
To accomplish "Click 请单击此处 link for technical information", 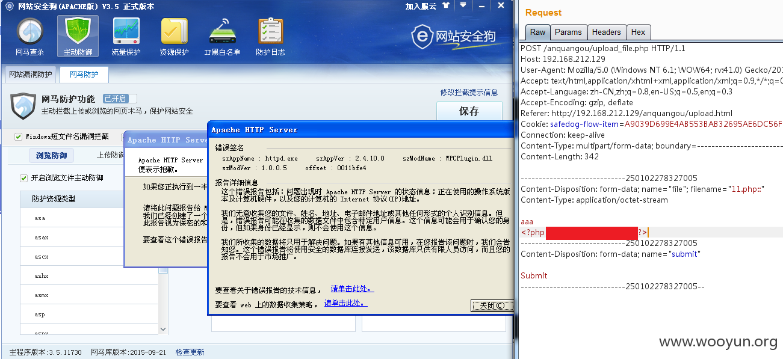I will (351, 289).
